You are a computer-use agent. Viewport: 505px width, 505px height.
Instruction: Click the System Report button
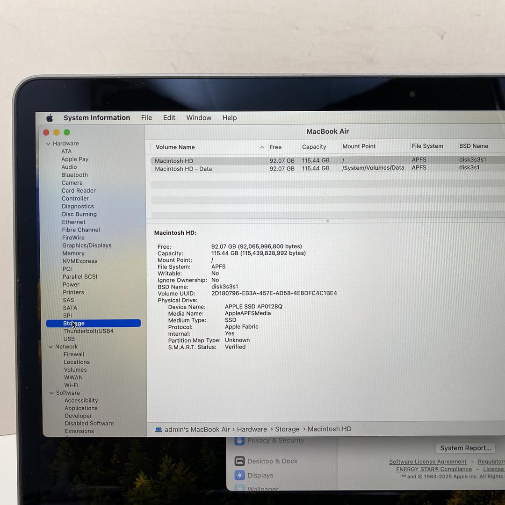click(x=465, y=448)
